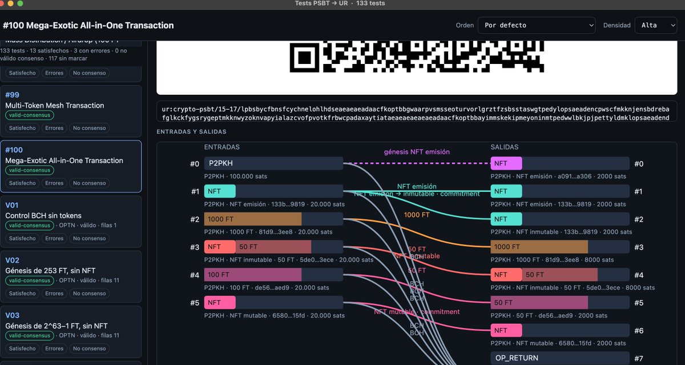Select output #5 50 FT bar
The image size is (685, 365).
[x=560, y=302]
